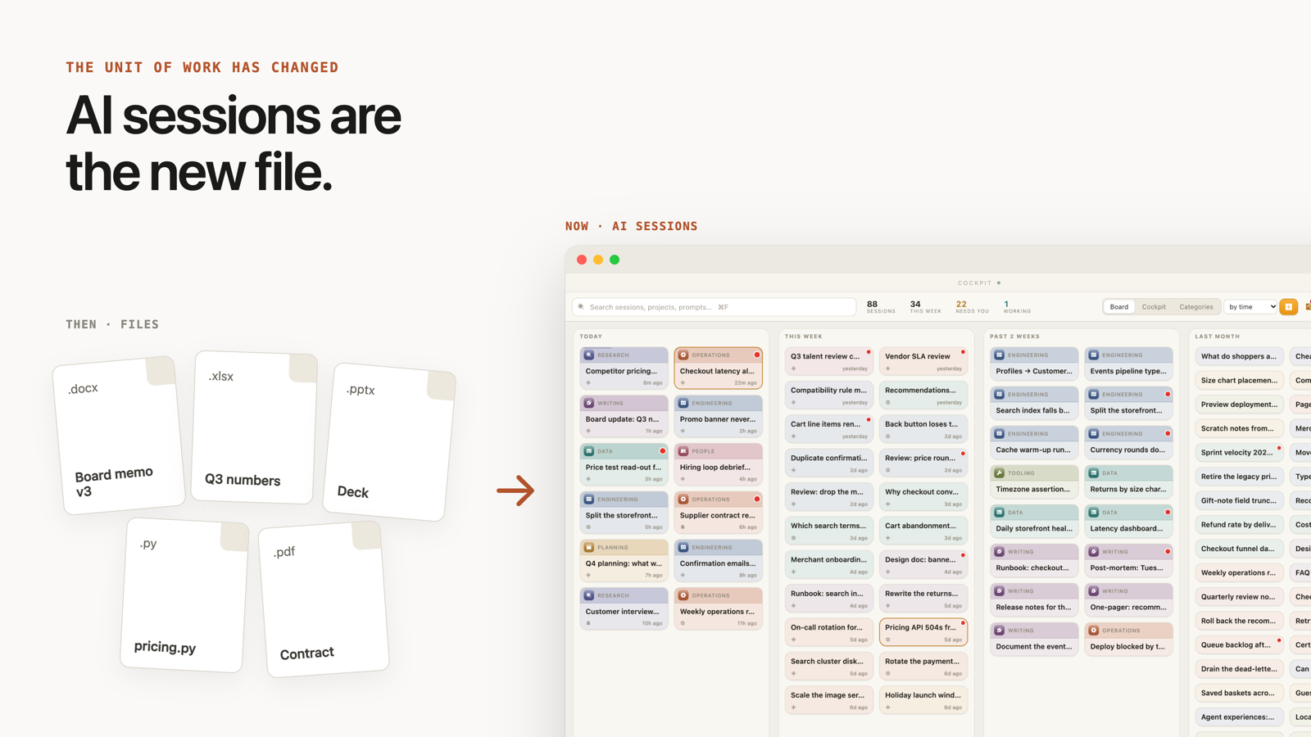Click the 88 Sessions counter

pyautogui.click(x=881, y=307)
